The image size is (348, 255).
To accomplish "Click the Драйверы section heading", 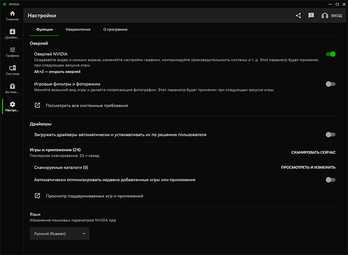I will coord(41,124).
